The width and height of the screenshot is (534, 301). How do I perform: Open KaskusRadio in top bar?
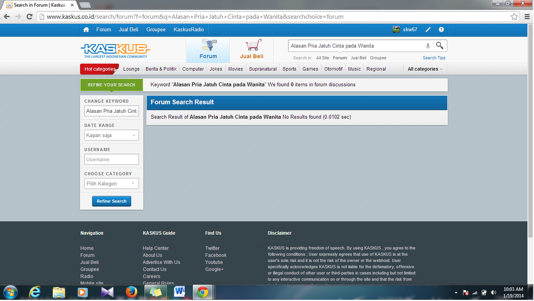tap(189, 30)
